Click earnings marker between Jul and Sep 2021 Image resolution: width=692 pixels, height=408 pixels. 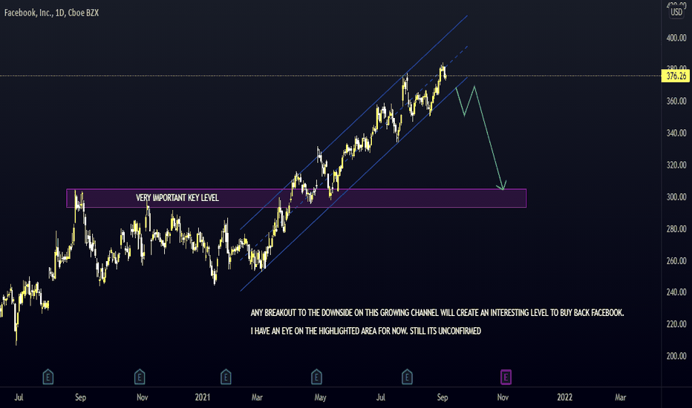click(407, 377)
